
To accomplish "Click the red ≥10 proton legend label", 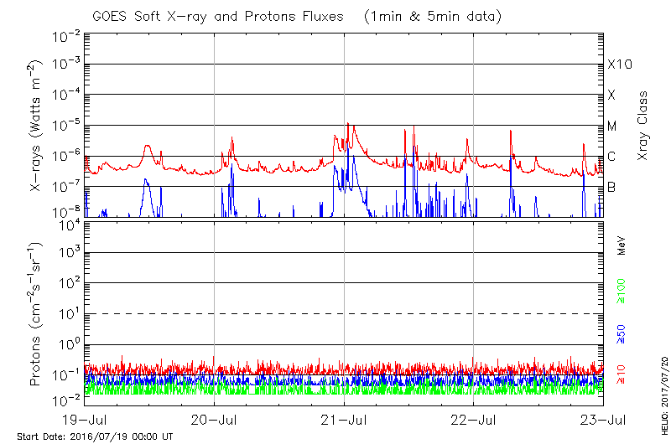I will click(622, 374).
